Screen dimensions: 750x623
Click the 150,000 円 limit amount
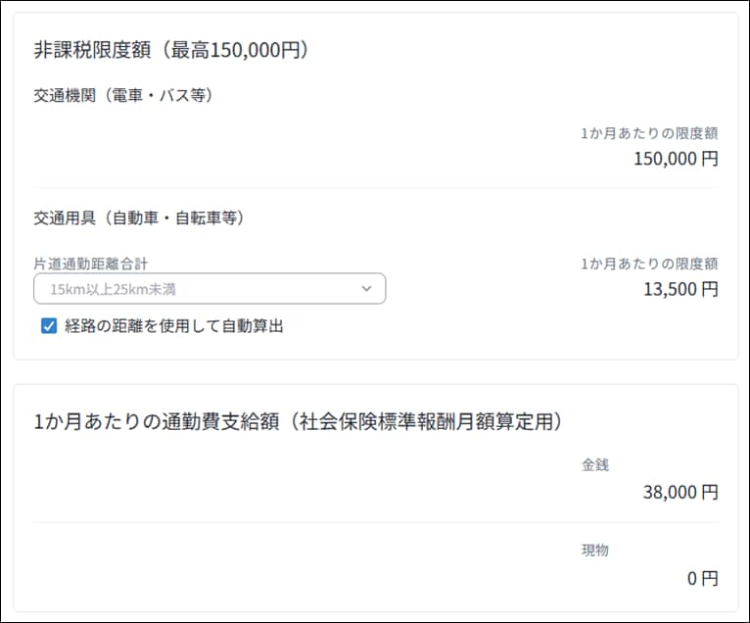(x=676, y=159)
